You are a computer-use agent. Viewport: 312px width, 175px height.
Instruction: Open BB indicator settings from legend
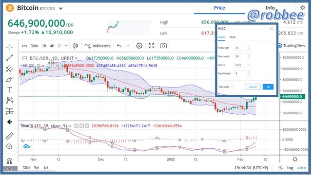55,66
